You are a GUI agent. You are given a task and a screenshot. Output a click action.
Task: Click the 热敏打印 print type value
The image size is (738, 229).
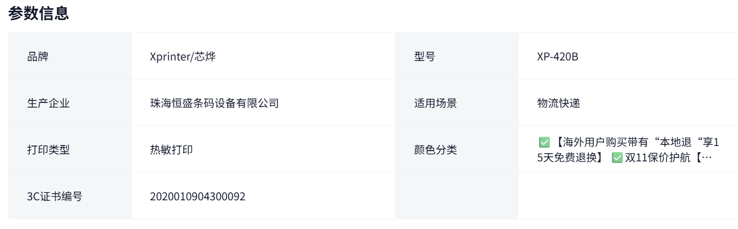coord(171,150)
